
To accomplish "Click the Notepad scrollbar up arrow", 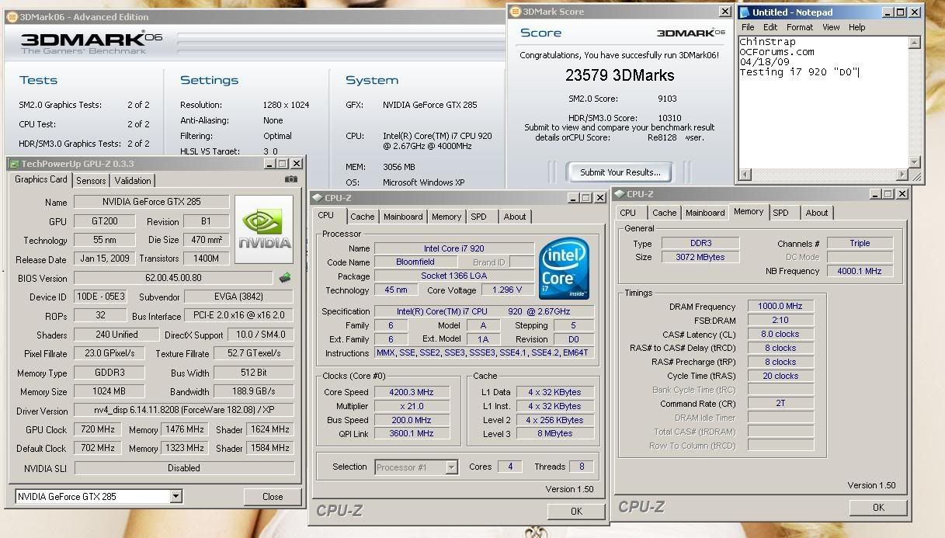I will click(915, 43).
